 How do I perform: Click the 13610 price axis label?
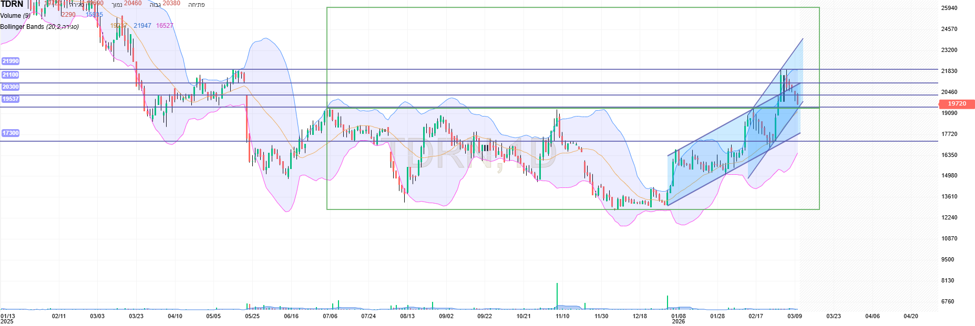point(949,197)
